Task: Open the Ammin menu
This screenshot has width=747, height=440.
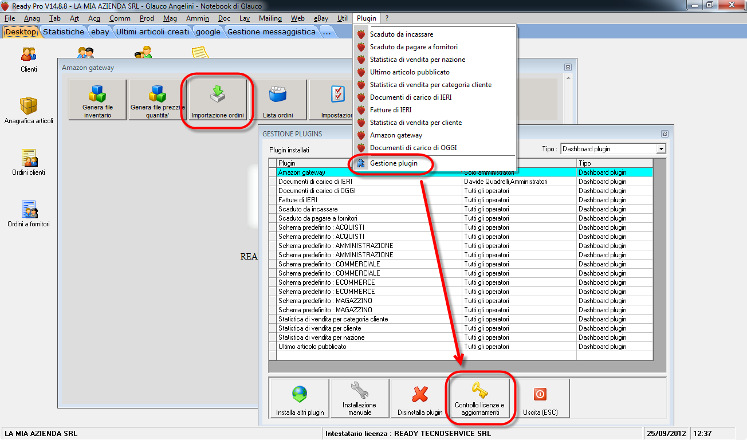Action: click(x=198, y=18)
